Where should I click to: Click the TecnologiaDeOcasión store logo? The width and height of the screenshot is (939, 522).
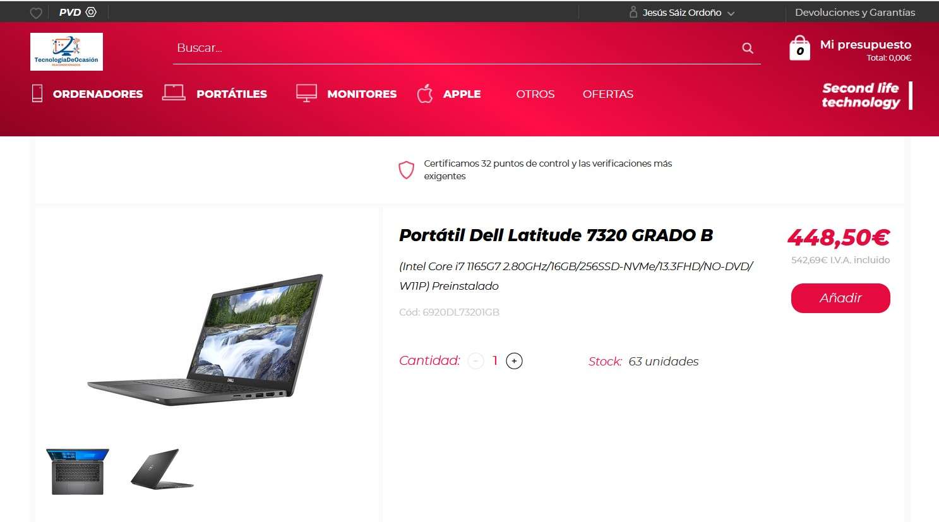pos(66,52)
